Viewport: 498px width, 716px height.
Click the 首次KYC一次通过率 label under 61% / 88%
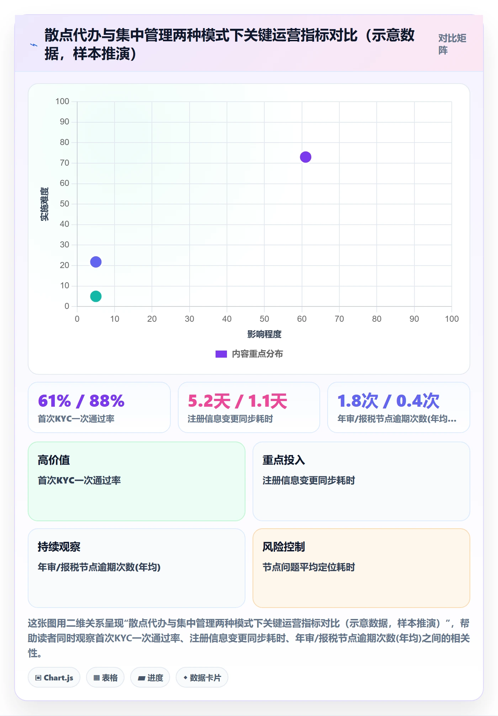[x=76, y=419]
